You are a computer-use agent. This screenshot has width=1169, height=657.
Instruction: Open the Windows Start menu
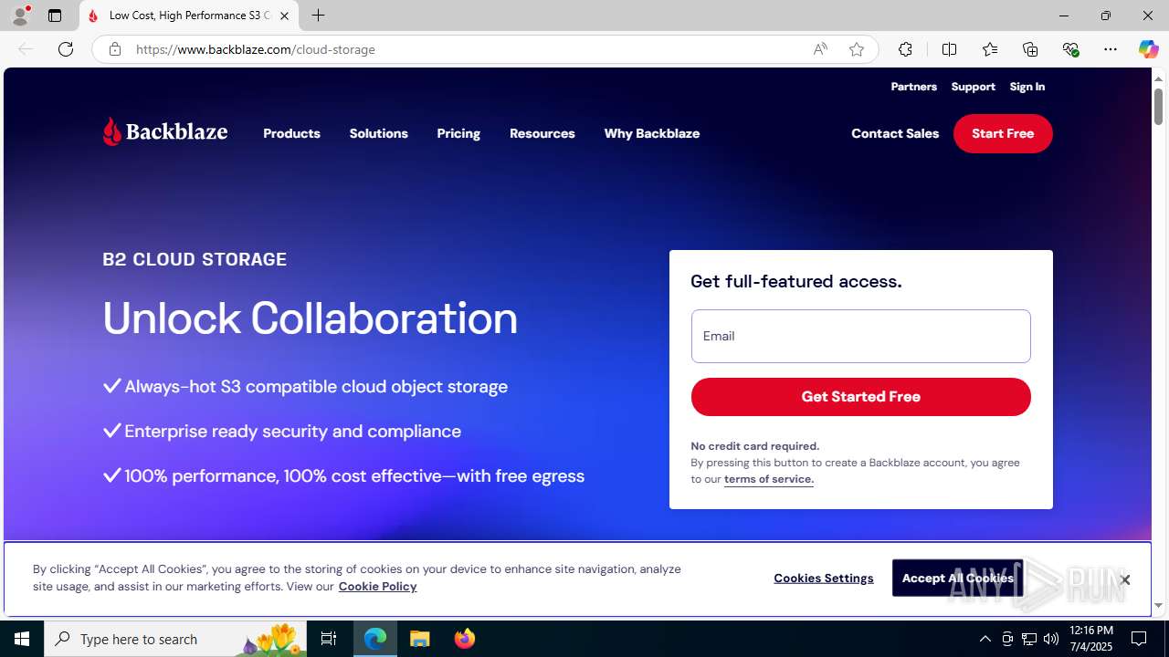click(22, 639)
